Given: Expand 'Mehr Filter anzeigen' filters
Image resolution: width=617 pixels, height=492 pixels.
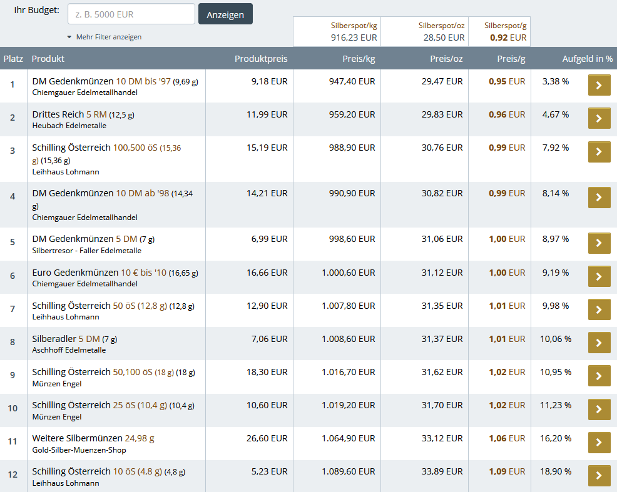Looking at the screenshot, I should point(105,37).
